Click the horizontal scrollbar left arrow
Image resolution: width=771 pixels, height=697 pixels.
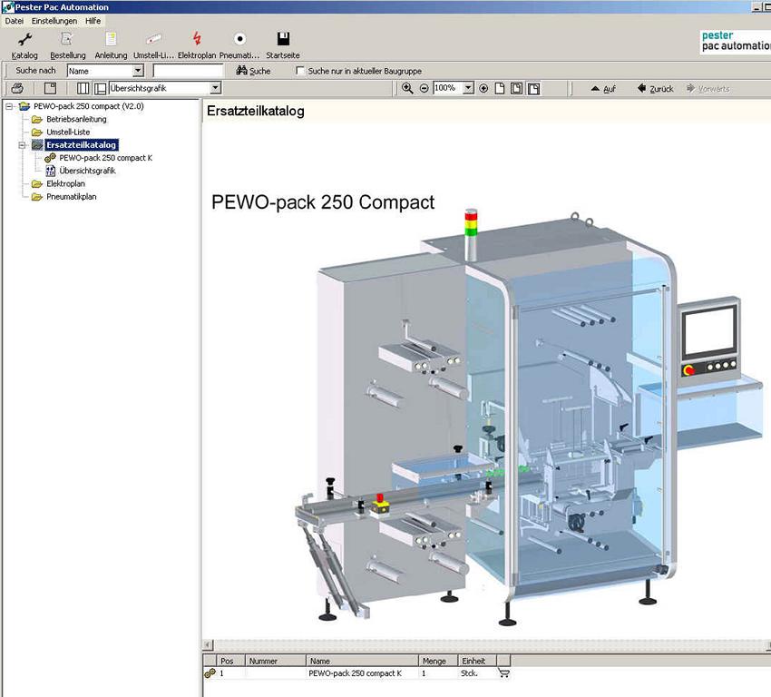point(208,643)
